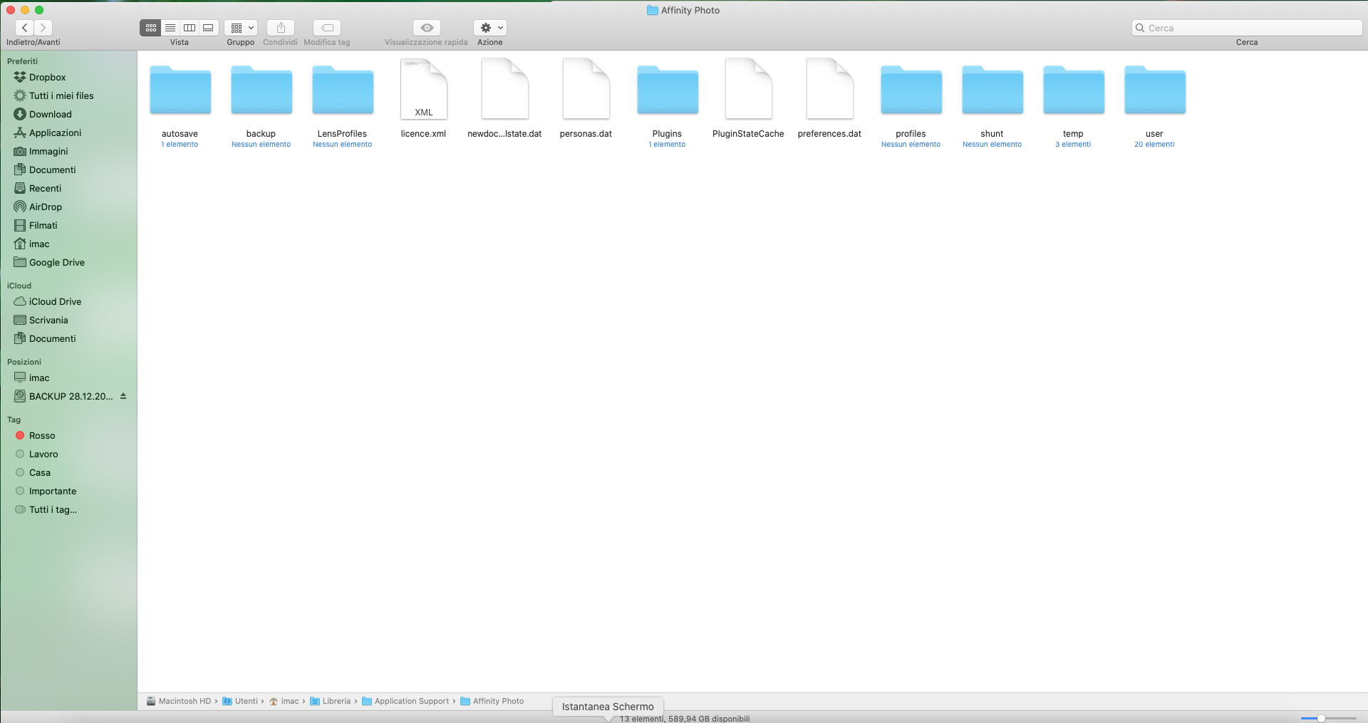1368x723 pixels.
Task: Click the Visualizzazione rapida eye button
Action: click(427, 28)
